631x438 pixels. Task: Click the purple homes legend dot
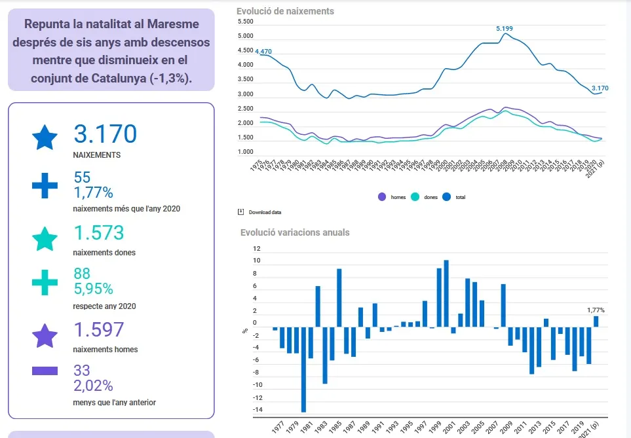[382, 197]
